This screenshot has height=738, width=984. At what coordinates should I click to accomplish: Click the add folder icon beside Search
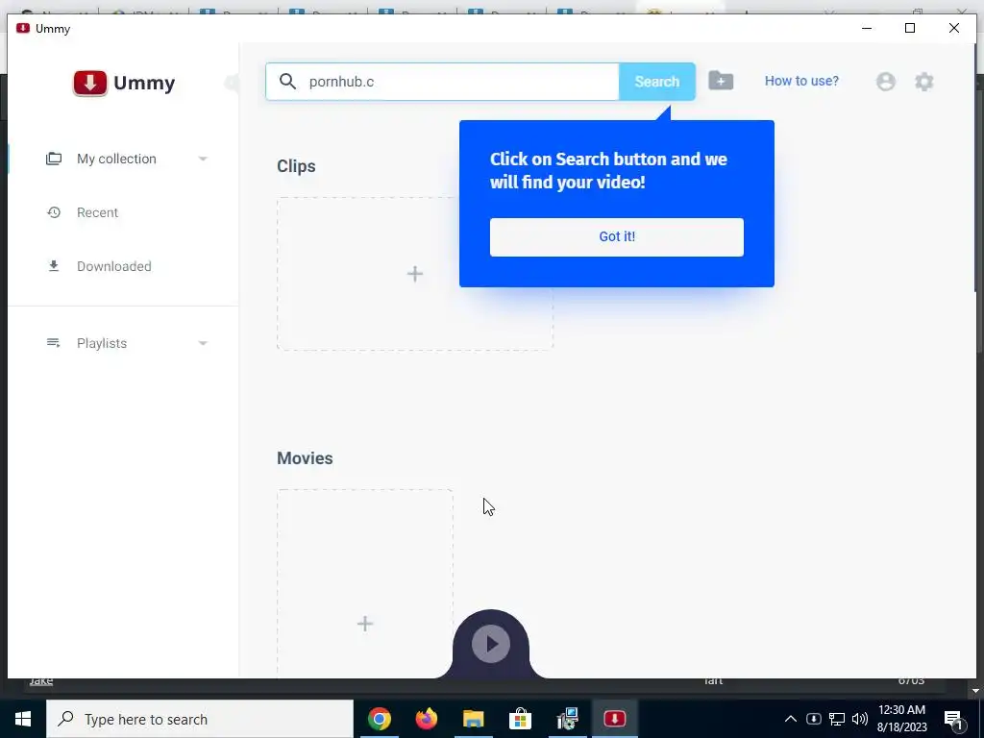tap(721, 81)
